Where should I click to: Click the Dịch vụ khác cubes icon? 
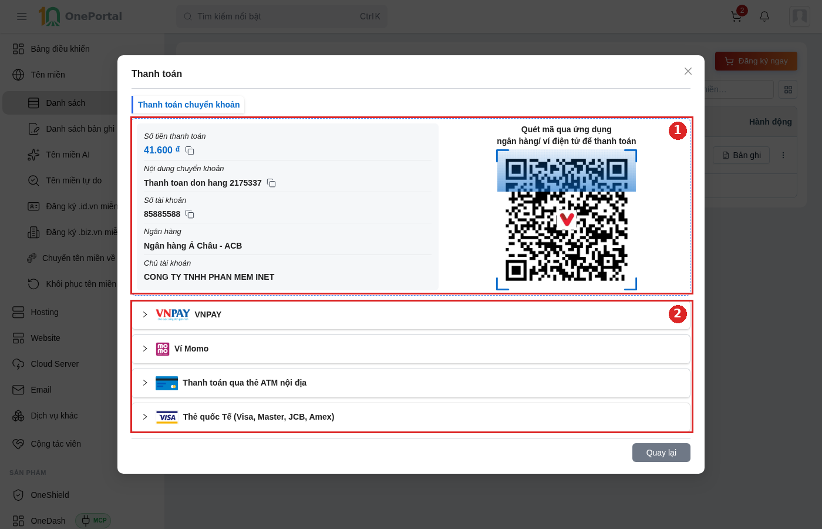18,416
